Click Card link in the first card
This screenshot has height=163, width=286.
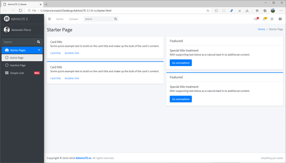click(x=55, y=53)
